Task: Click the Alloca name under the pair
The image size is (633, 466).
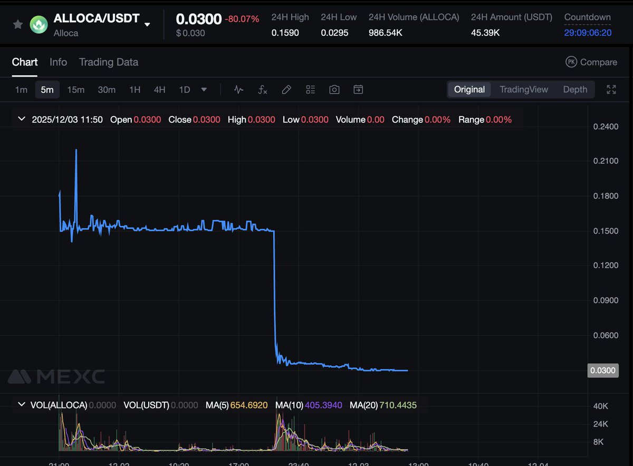Action: coord(66,33)
